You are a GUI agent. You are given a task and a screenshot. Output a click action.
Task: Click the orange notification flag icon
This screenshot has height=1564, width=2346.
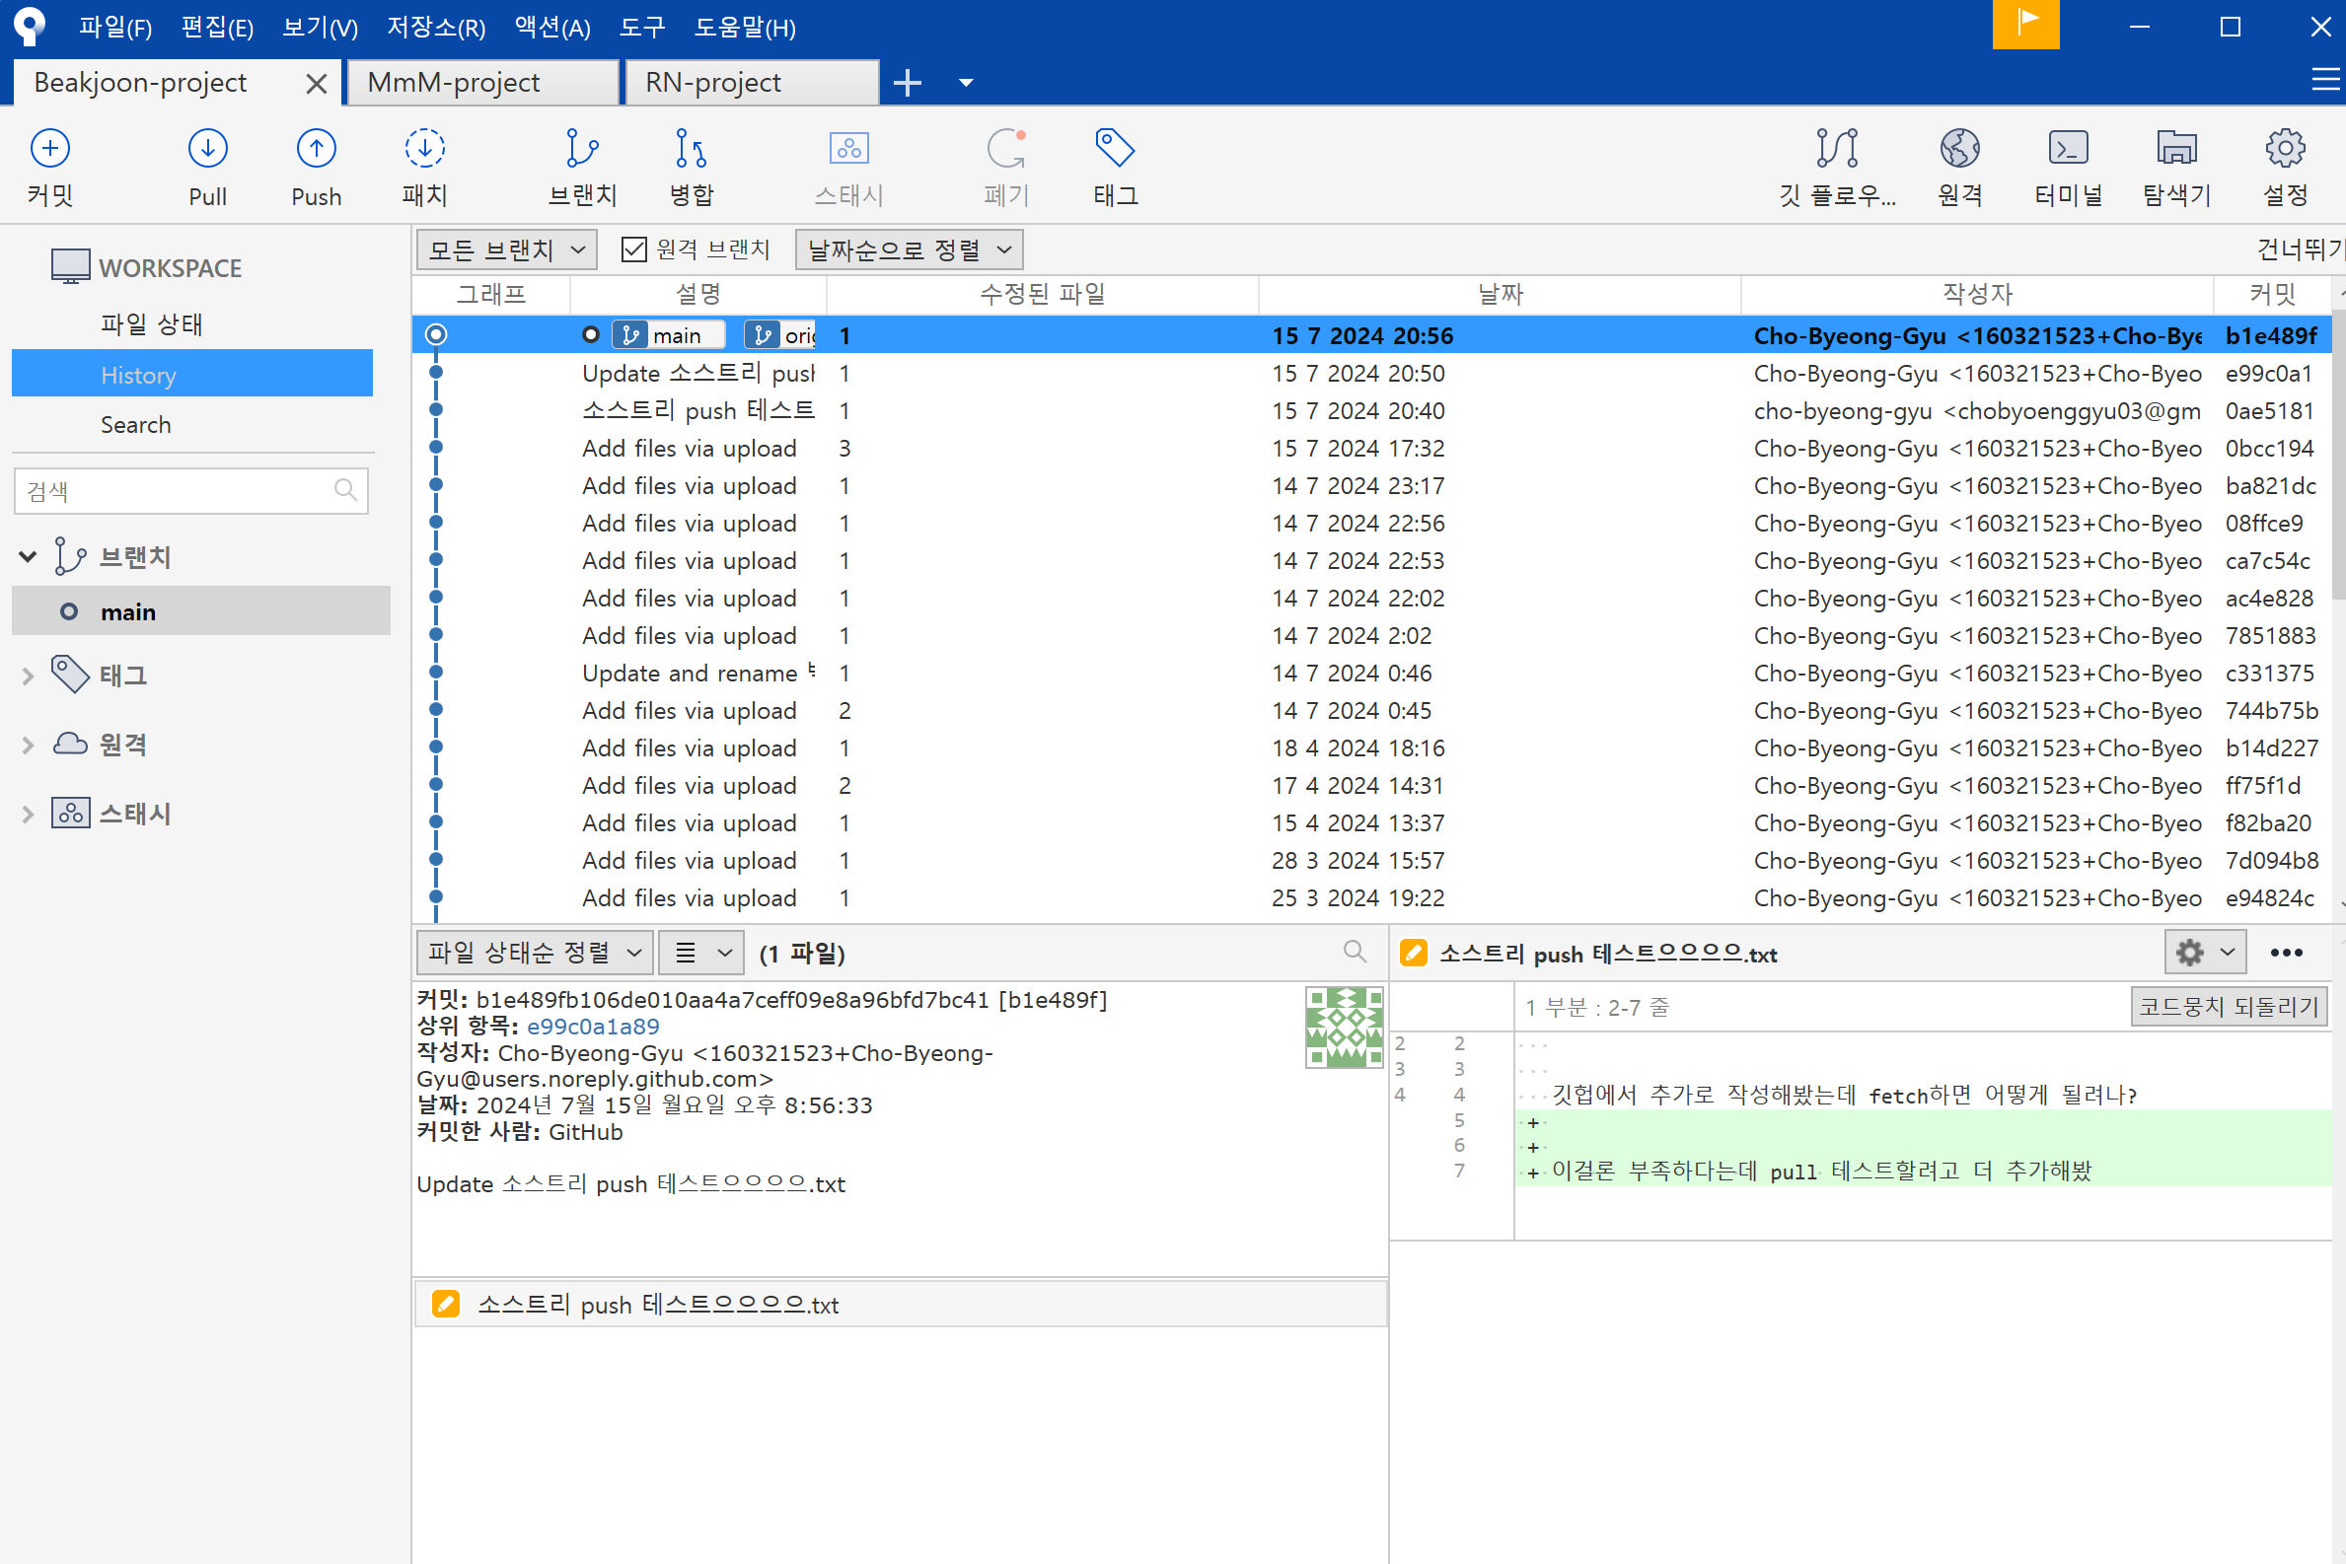click(2025, 25)
